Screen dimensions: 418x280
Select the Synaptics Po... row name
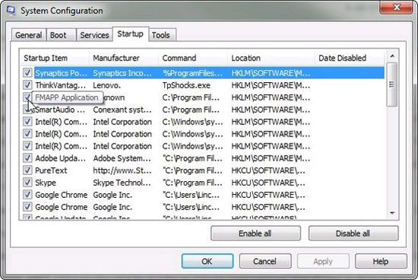62,73
